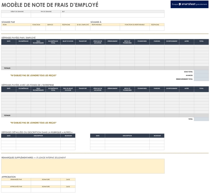Click the DÉPENSES PAYÉES PAR L'EMPLOYÉ heading
Viewport: 210px width, 193px height.
[19, 38]
